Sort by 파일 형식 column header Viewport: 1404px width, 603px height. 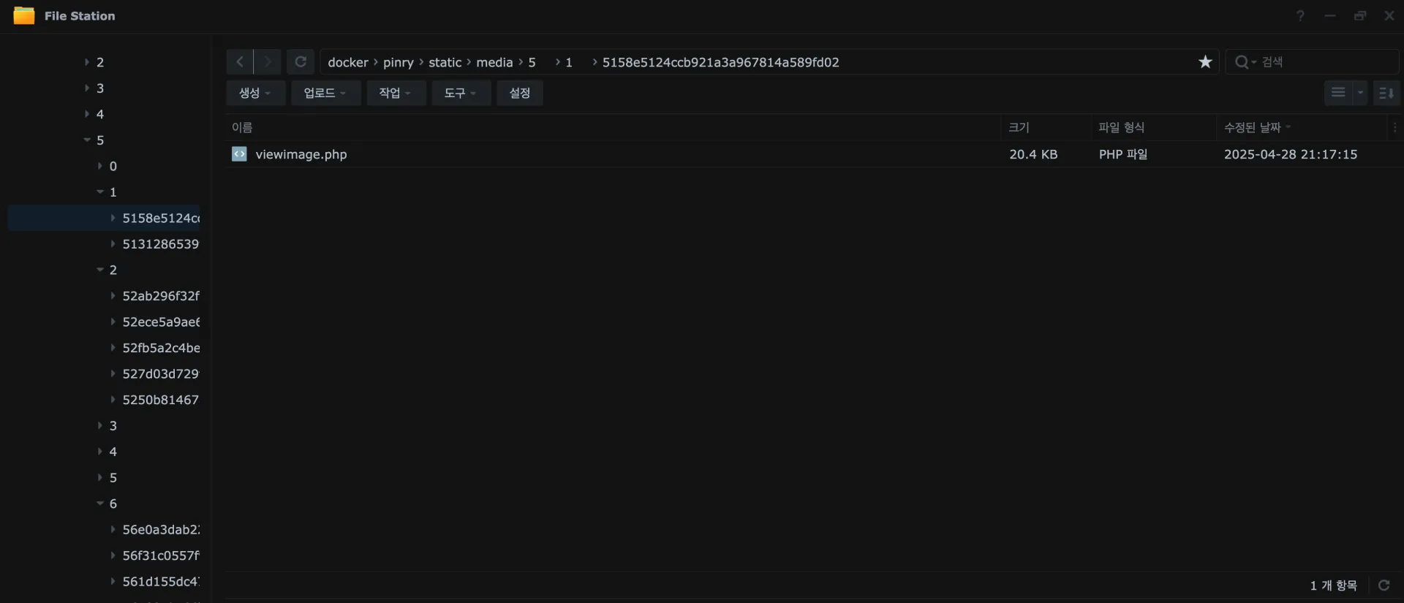[1153, 127]
